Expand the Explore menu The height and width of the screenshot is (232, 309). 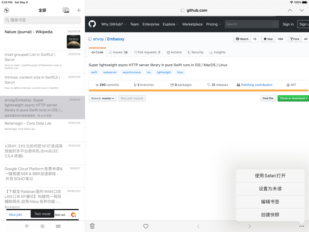tap(171, 24)
